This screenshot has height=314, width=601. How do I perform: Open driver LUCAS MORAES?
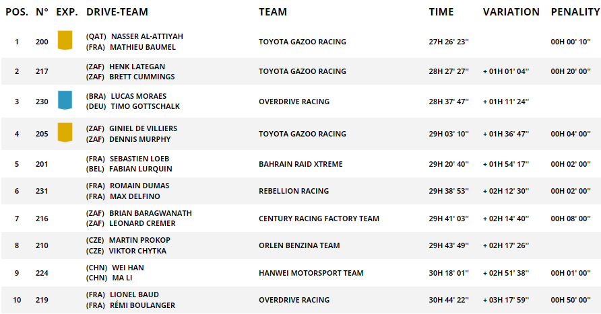coord(138,96)
